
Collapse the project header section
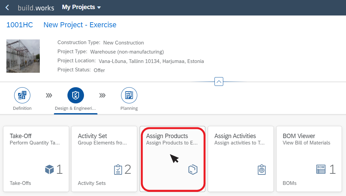pos(219,81)
